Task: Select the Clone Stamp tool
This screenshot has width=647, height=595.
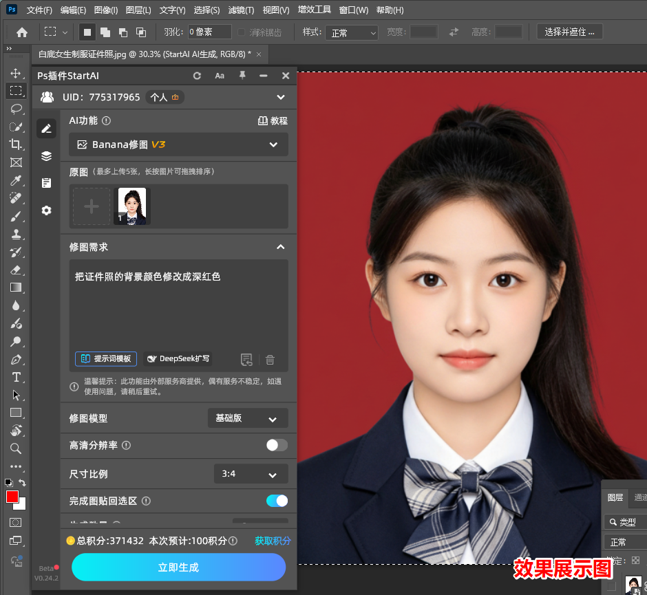Action: pos(16,234)
